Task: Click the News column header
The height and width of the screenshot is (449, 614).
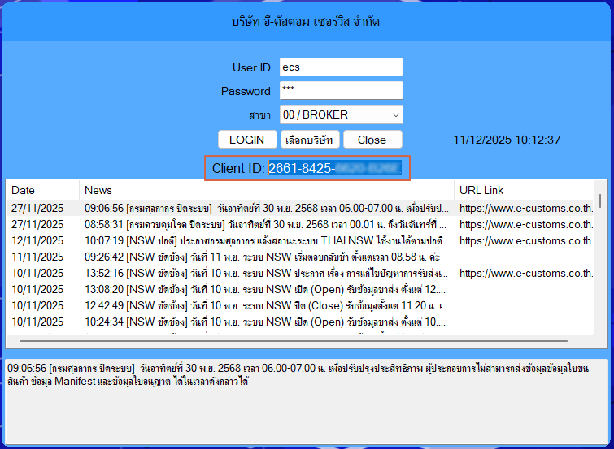Action: click(267, 190)
